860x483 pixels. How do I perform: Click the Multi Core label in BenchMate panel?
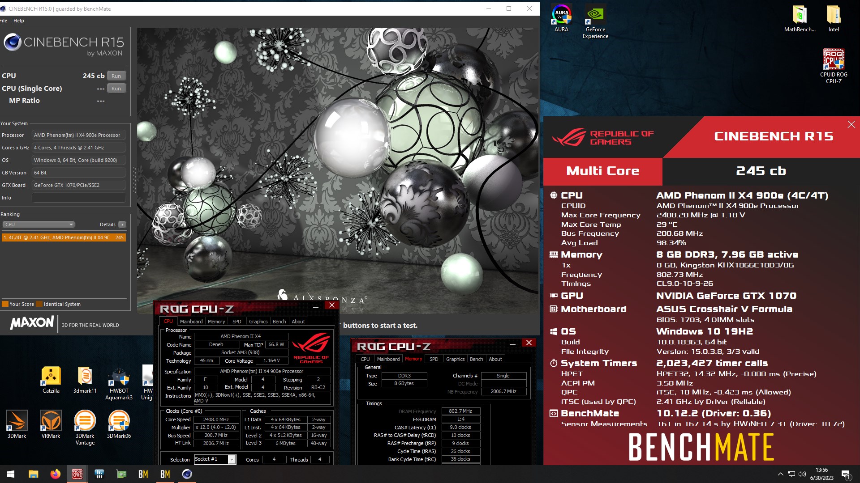(602, 171)
